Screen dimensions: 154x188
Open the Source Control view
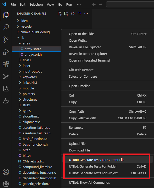[6, 40]
